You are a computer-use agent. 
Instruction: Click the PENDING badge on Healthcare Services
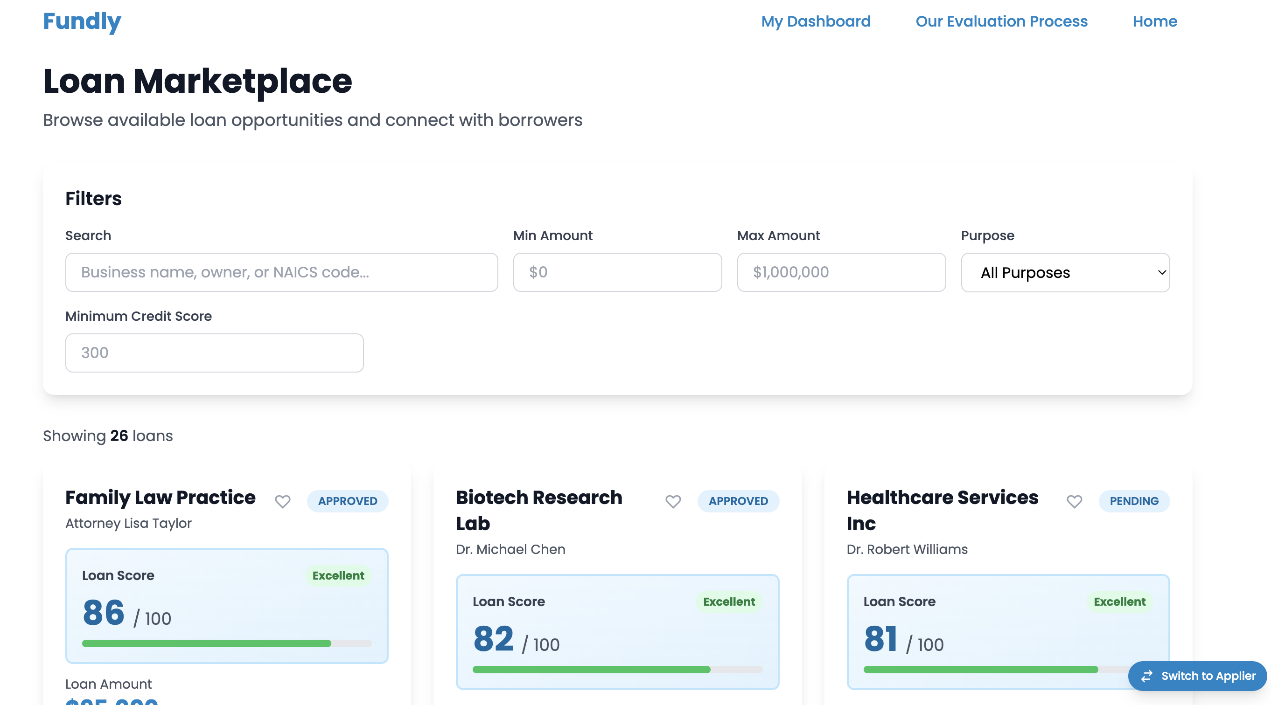1134,501
